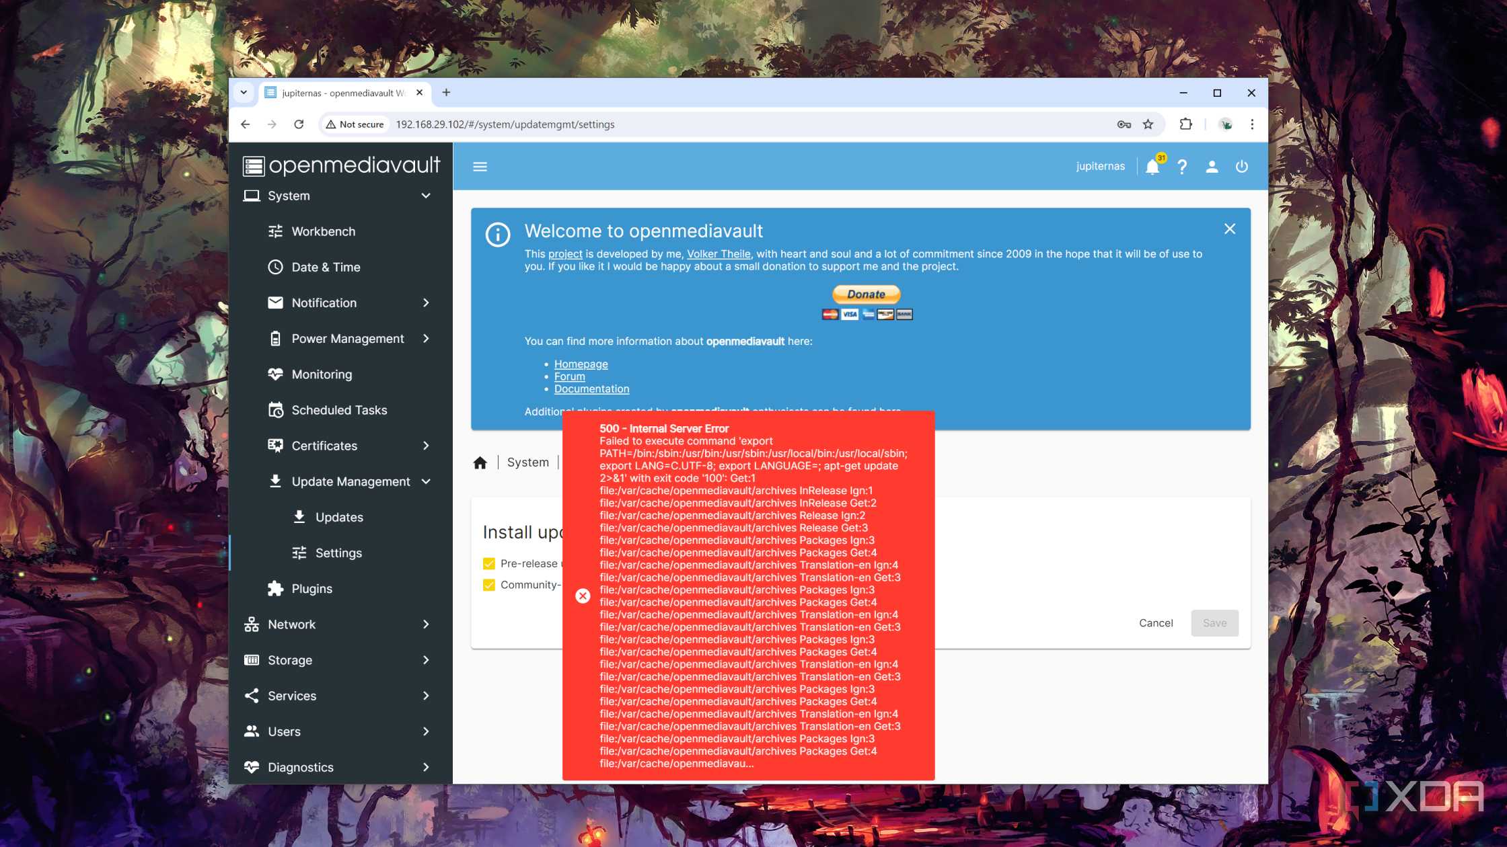Open Date & Time settings
The height and width of the screenshot is (847, 1507).
coord(340,267)
